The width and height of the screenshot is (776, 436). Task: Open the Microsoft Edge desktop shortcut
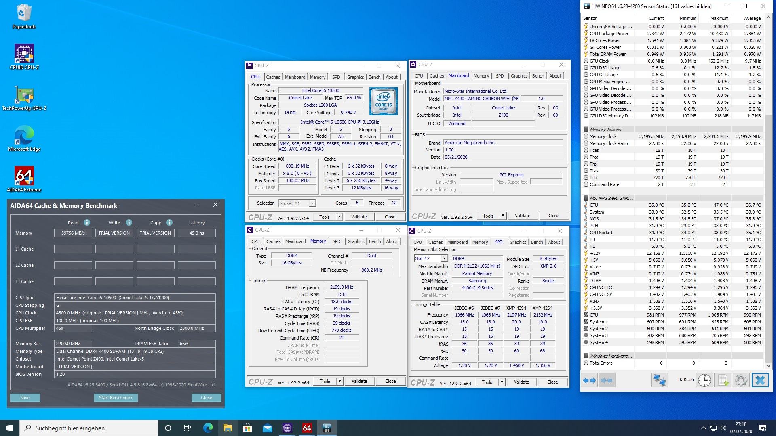pyautogui.click(x=24, y=138)
